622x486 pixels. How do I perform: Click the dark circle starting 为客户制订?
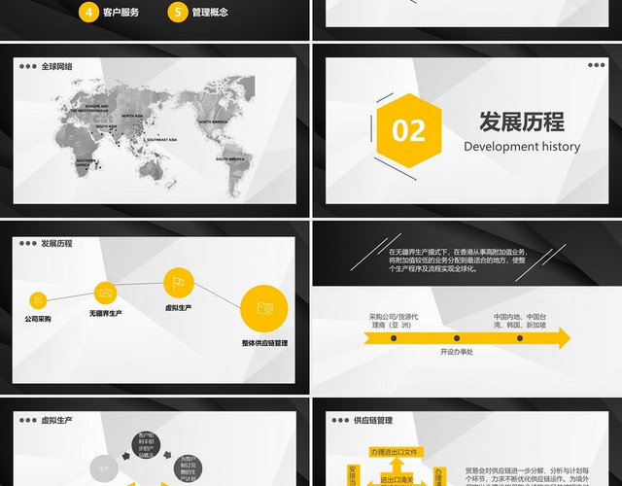click(188, 469)
